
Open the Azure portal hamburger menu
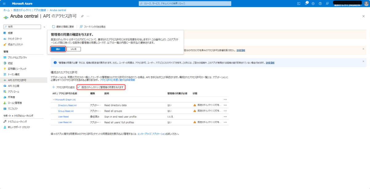point(4,3)
